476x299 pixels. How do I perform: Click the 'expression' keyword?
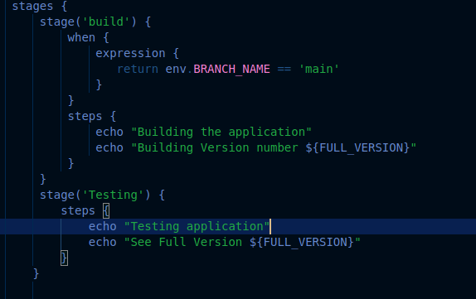pos(130,53)
